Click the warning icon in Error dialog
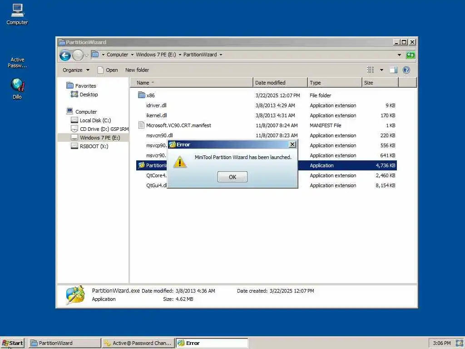The height and width of the screenshot is (349, 465). tap(180, 162)
